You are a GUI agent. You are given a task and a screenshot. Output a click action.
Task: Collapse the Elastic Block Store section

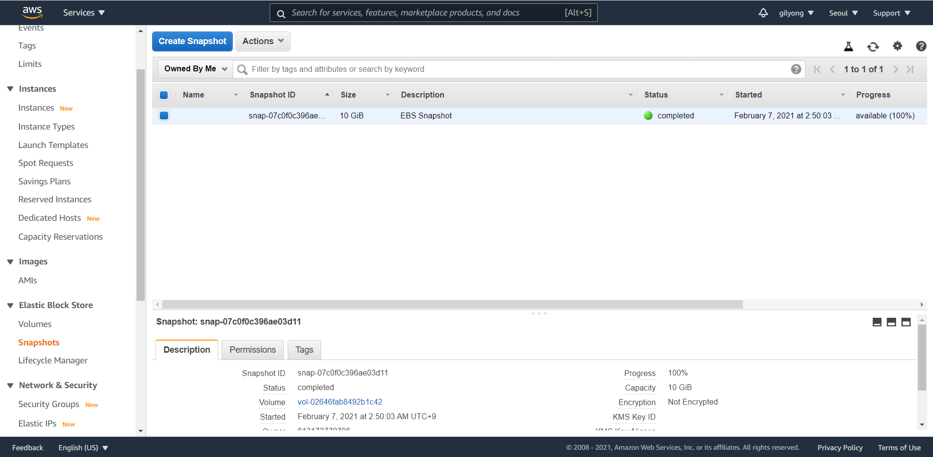[x=10, y=306]
